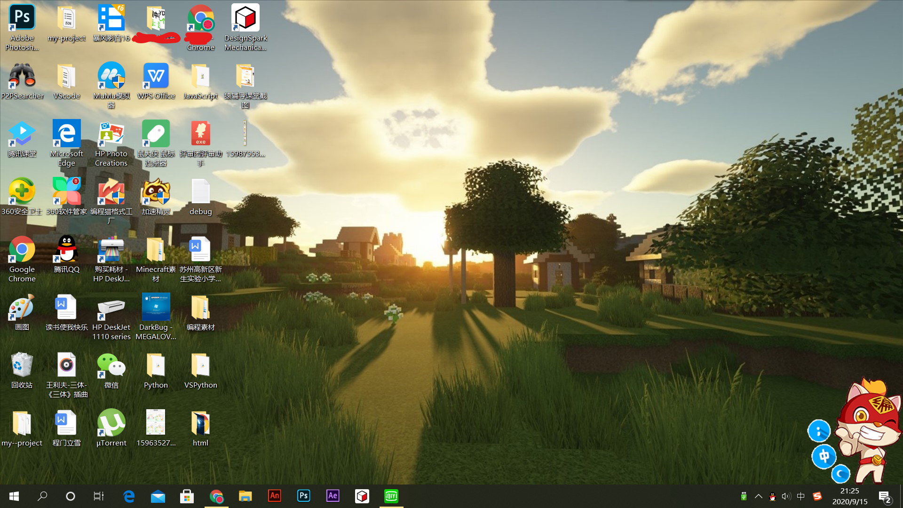
Task: Launch the Mail app from taskbar
Action: click(158, 496)
